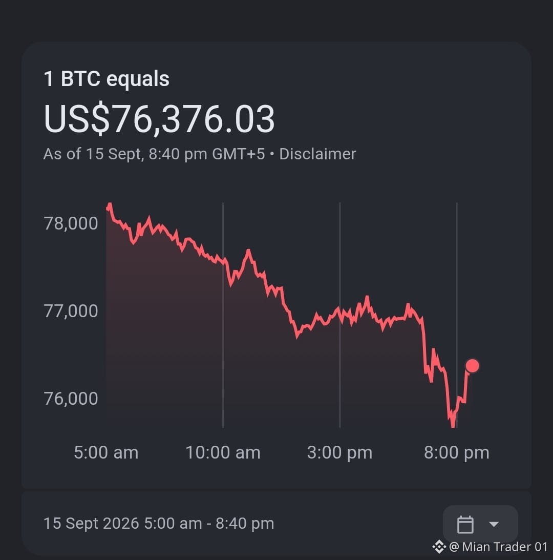Click the 3:00 pm vertical gridline
553x560 pixels.
point(340,315)
